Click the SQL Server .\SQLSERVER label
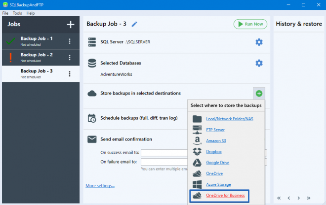Screen dimensions: 326x205 [x=125, y=42]
